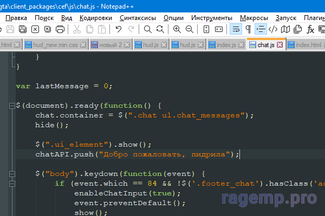
Task: Click 'enableChatInput(true);' line
Action: pyautogui.click(x=127, y=193)
